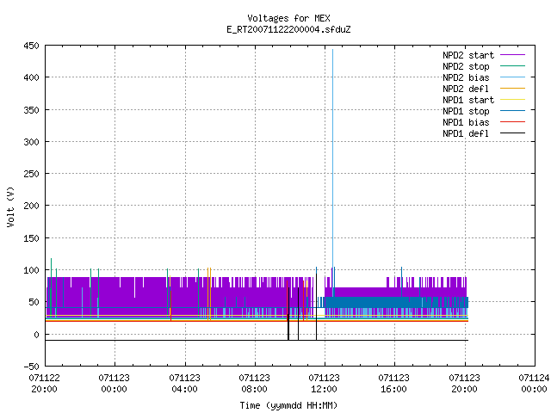Click the 'NPD2 defl' legend label
The image size is (551, 413).
(466, 89)
